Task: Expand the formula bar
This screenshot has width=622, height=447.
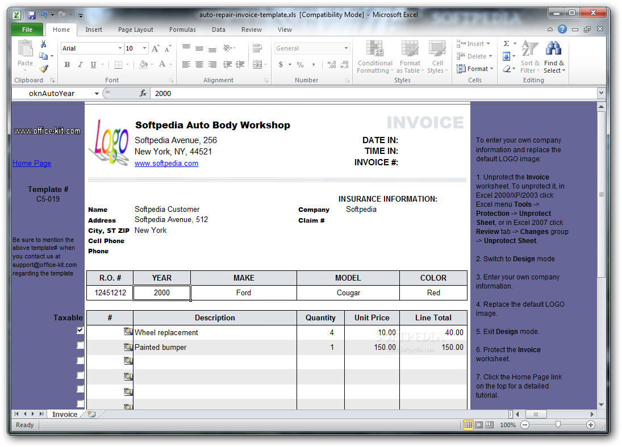Action: pyautogui.click(x=601, y=93)
